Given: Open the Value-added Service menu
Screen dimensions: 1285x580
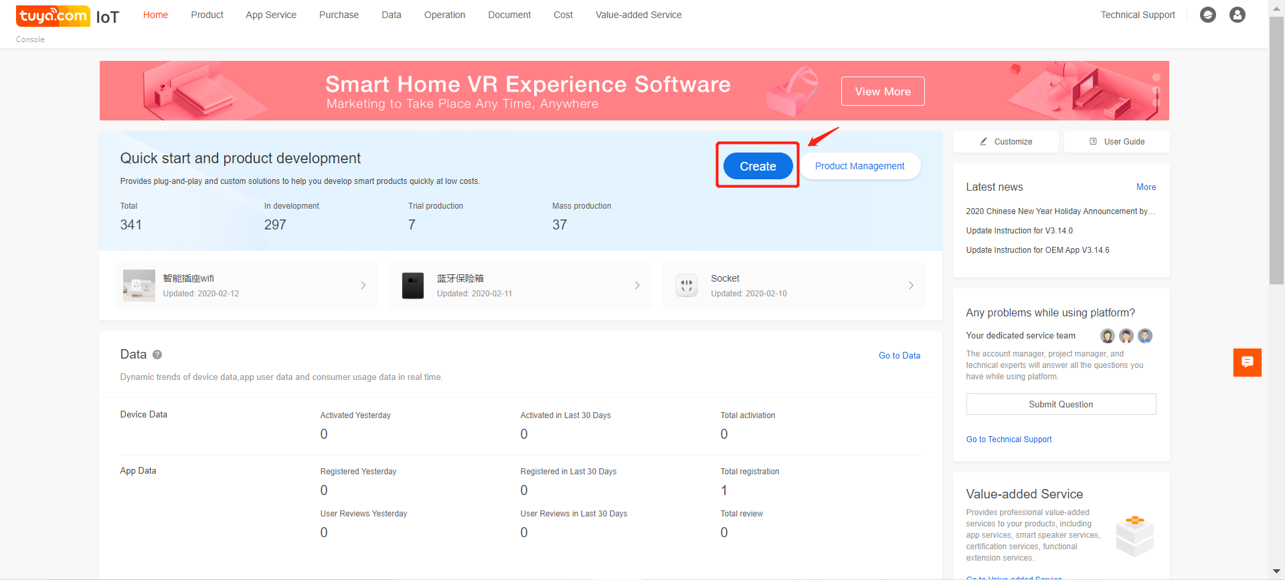Looking at the screenshot, I should click(638, 15).
